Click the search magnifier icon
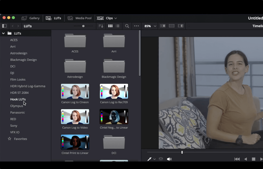 pyautogui.click(x=127, y=26)
